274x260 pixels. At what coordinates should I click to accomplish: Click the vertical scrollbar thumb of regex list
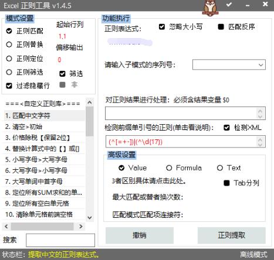coord(90,121)
